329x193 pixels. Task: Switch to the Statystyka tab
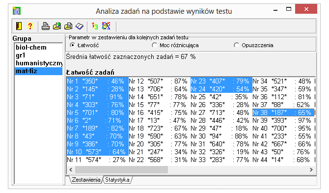click(x=117, y=180)
